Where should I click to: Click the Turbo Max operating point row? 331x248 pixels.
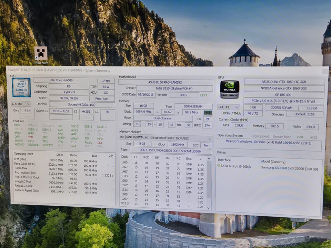(x=64, y=169)
